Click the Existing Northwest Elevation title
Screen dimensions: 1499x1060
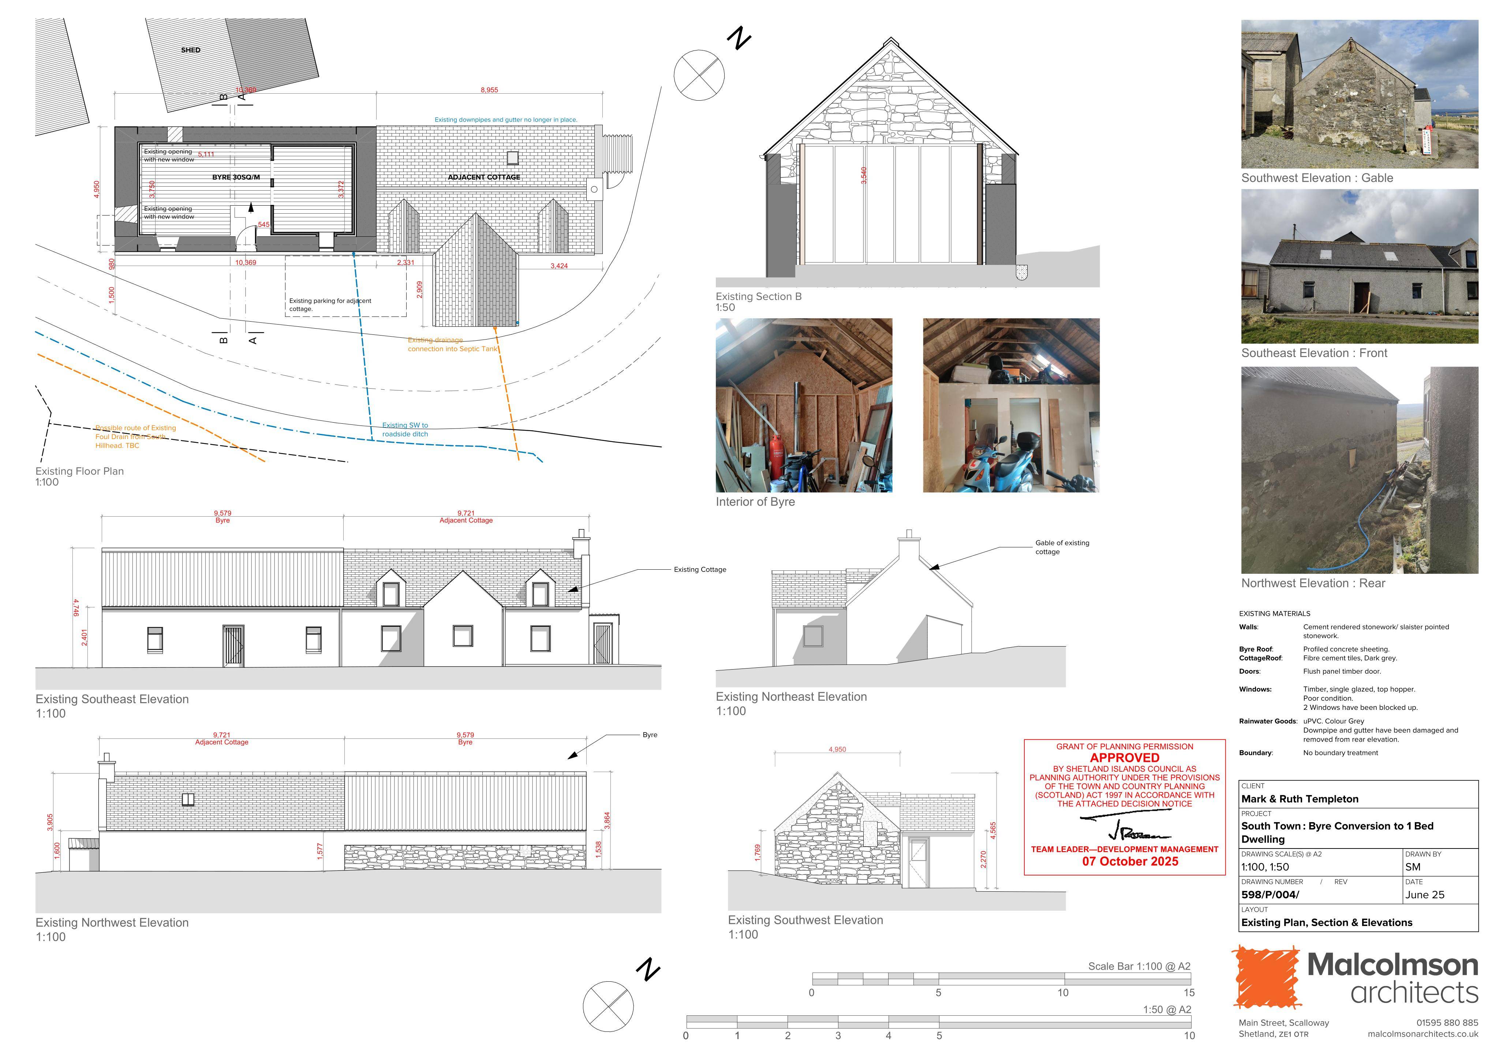point(112,922)
